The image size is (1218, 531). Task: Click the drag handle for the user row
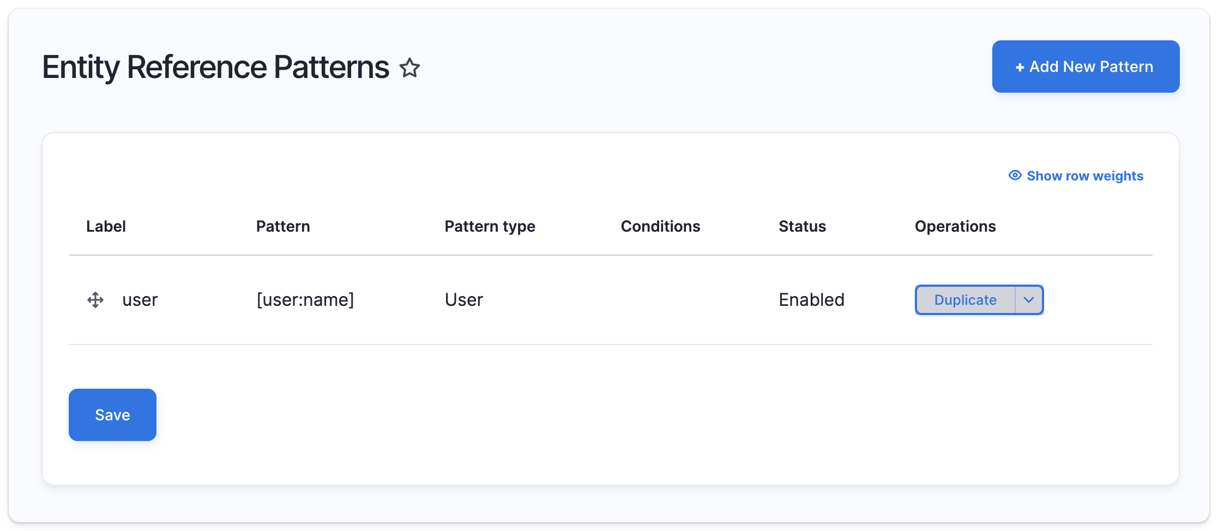coord(95,300)
